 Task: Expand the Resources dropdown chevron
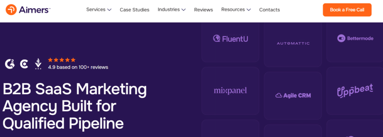[x=249, y=10]
